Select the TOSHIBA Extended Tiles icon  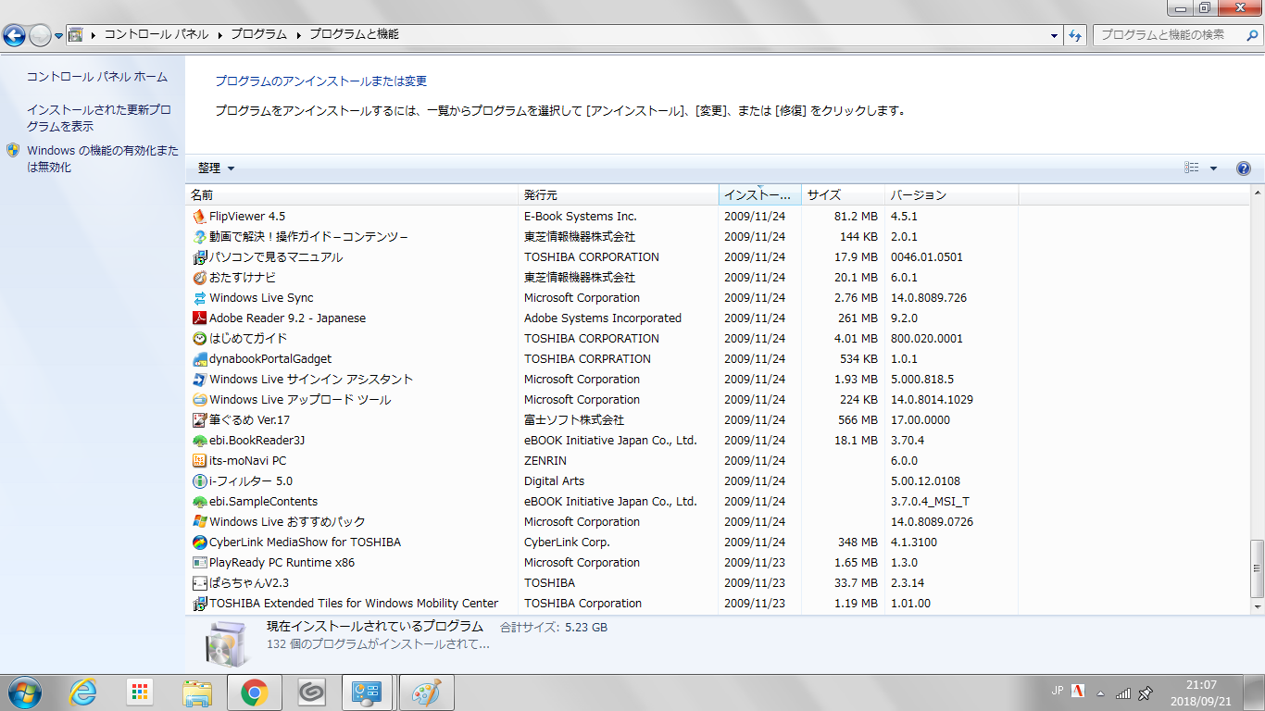pyautogui.click(x=199, y=604)
